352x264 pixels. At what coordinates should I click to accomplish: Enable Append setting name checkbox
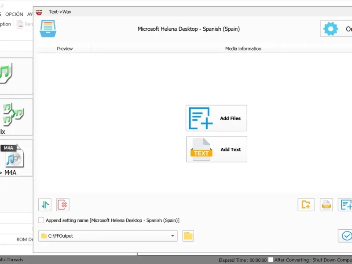click(41, 220)
